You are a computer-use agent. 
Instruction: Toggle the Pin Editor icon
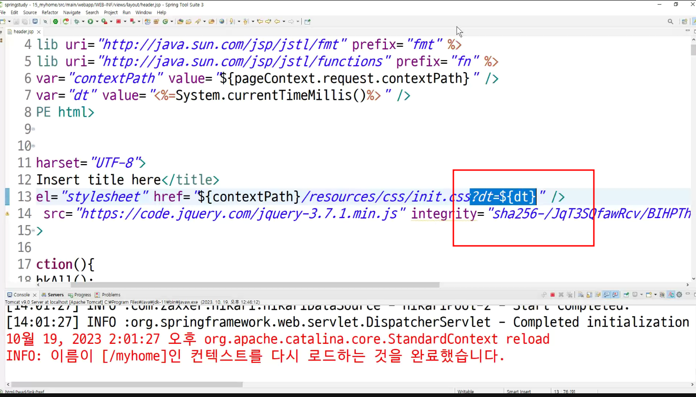[x=307, y=21]
